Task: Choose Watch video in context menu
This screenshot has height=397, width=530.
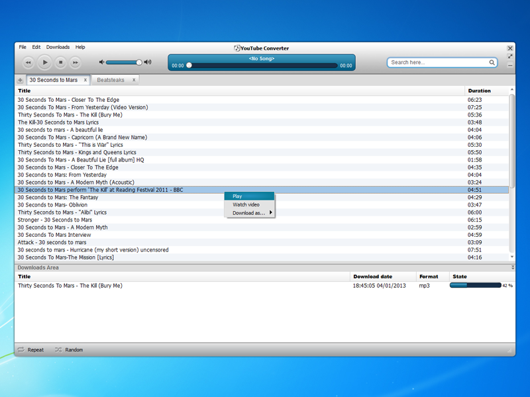Action: click(250, 204)
